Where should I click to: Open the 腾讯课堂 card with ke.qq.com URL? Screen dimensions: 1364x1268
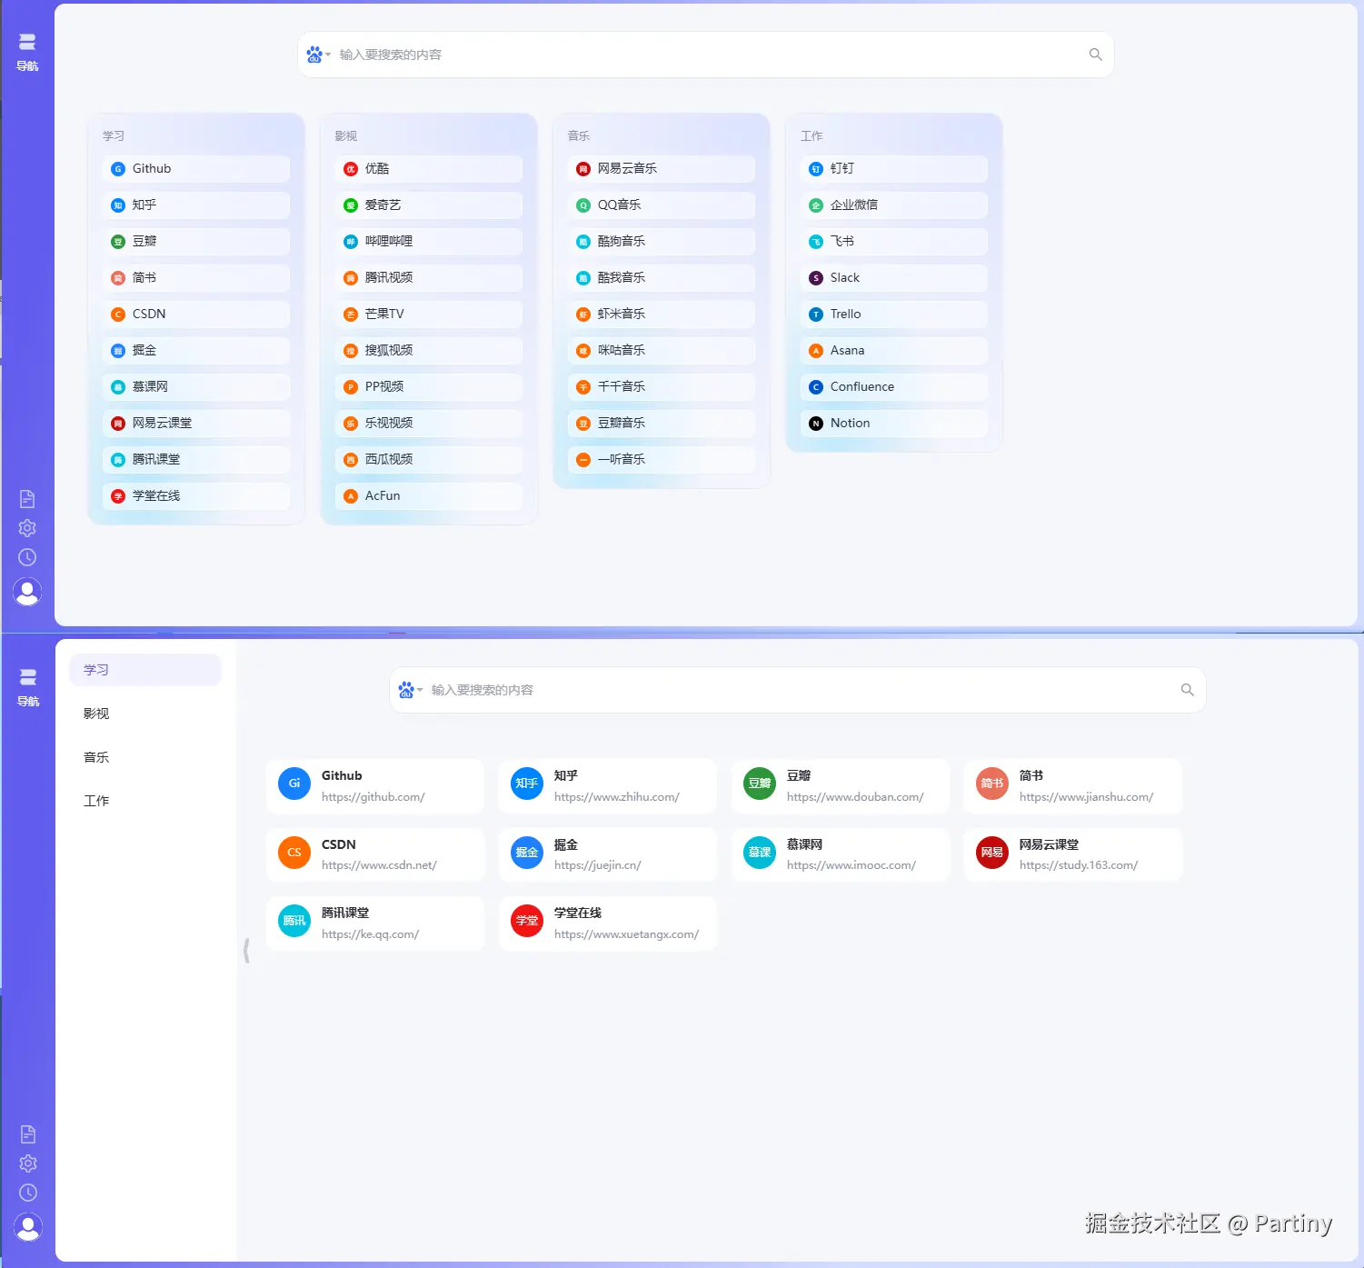pyautogui.click(x=375, y=924)
